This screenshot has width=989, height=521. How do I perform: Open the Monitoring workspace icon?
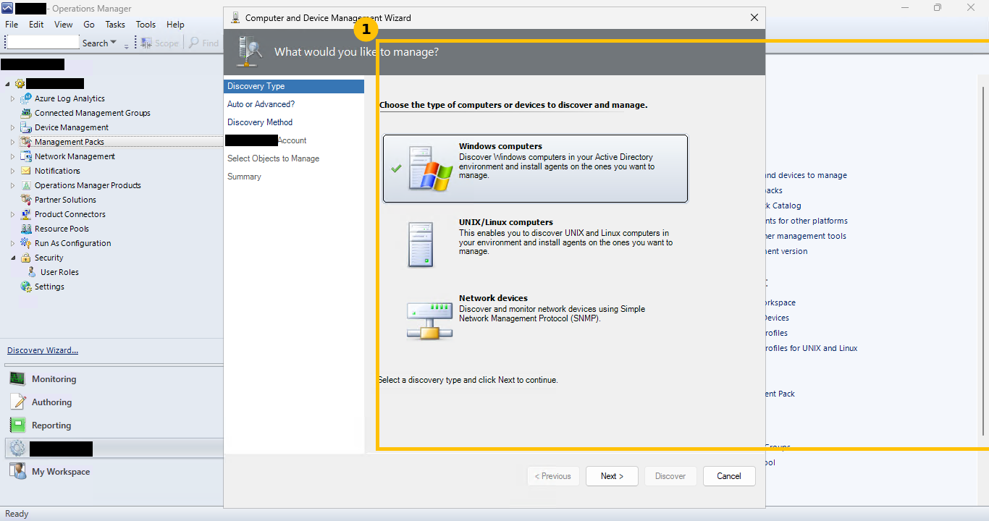pyautogui.click(x=17, y=379)
